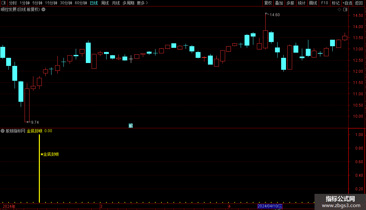Click the 9.74 low price label
Screen dimensions: 366x210
pos(35,122)
